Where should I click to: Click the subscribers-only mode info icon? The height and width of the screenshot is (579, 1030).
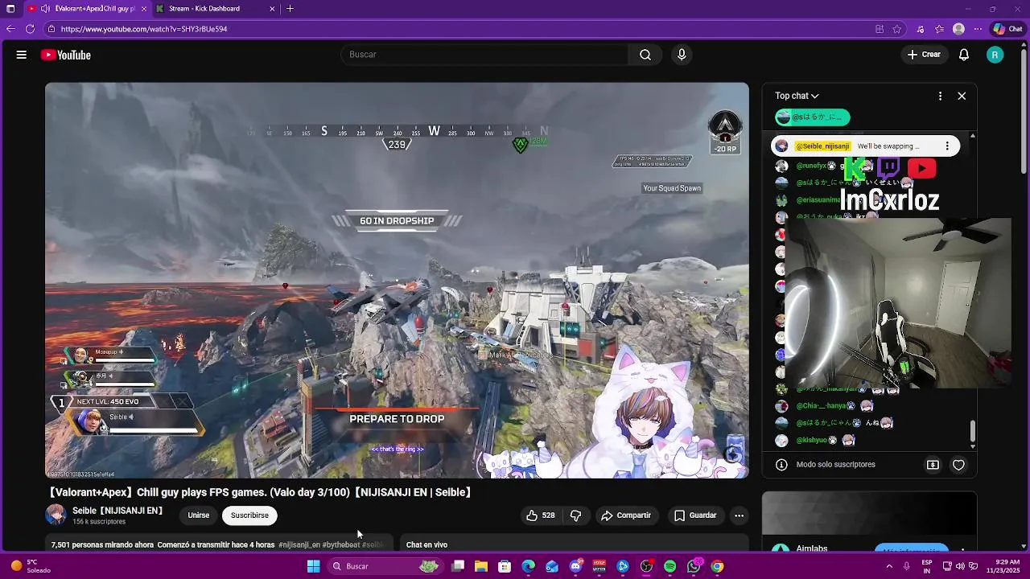coord(781,465)
